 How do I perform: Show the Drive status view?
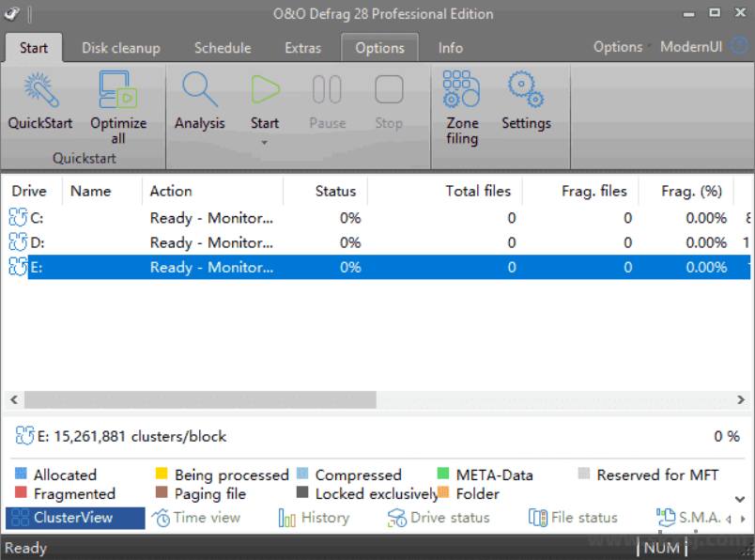click(439, 518)
